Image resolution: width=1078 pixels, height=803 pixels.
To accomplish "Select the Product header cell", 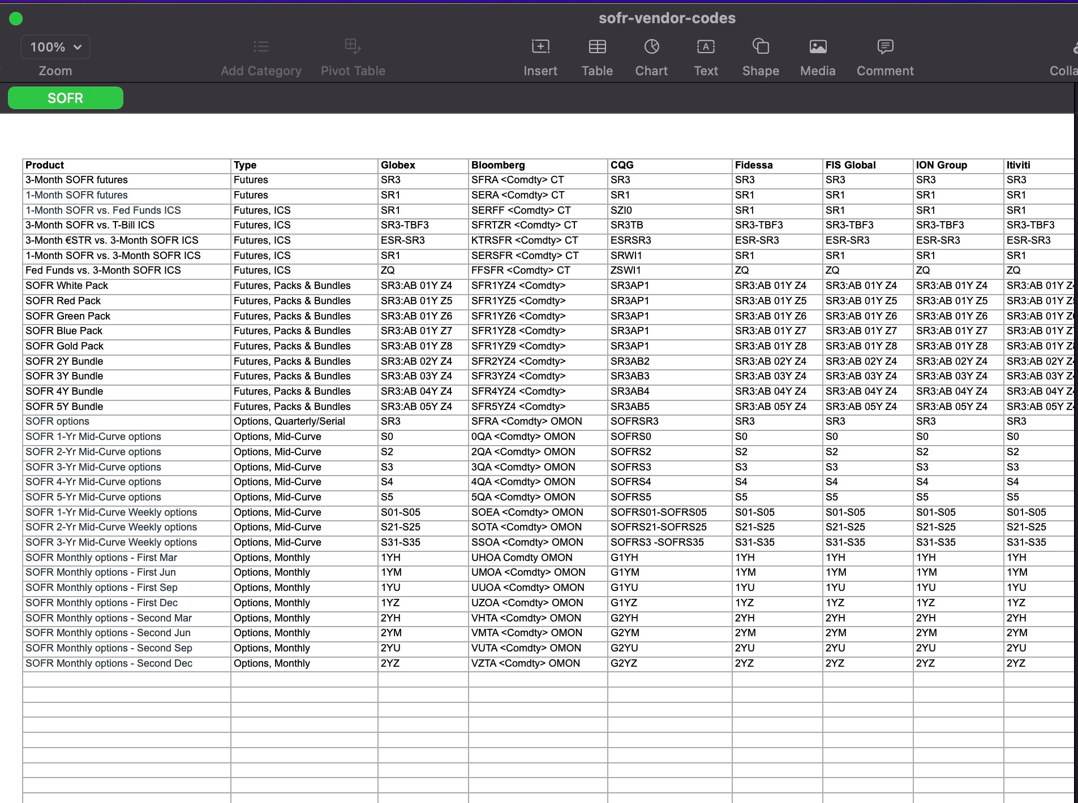I will click(x=127, y=165).
